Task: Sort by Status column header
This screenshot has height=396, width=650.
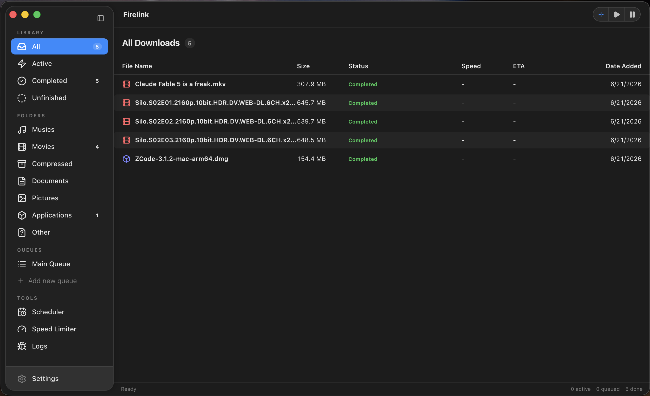Action: (358, 66)
